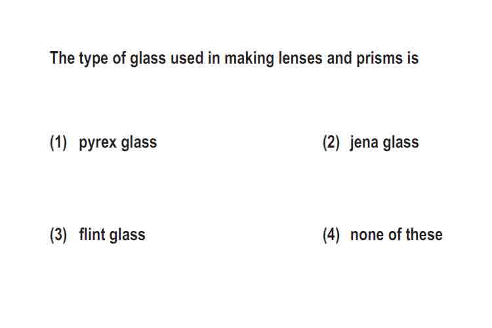Click the (3) option number

click(x=58, y=235)
